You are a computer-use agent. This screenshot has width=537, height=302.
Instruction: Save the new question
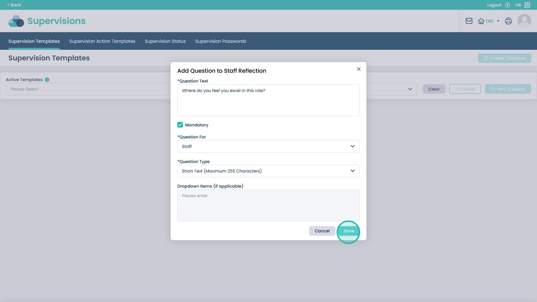348,231
